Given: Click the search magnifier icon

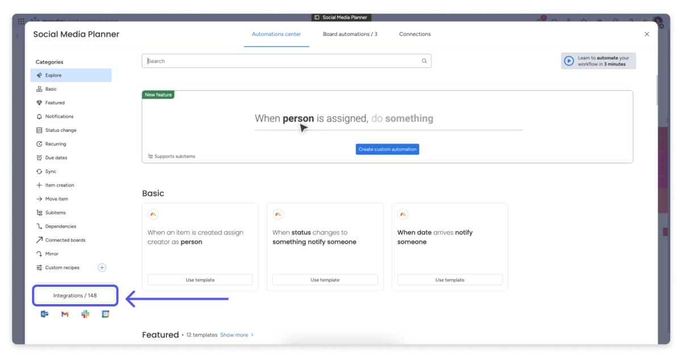Looking at the screenshot, I should click(x=424, y=61).
